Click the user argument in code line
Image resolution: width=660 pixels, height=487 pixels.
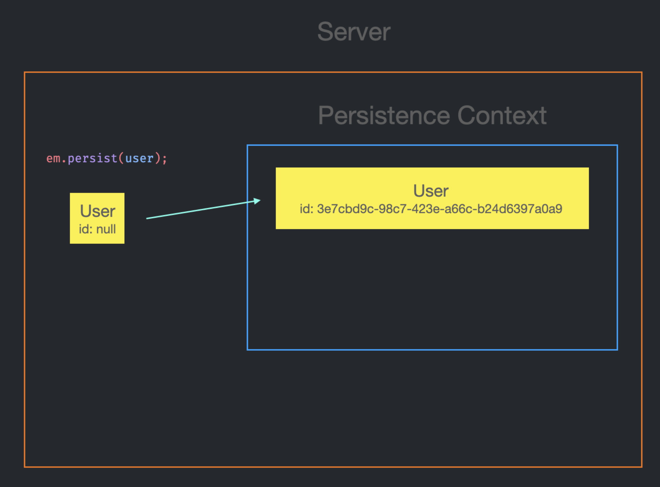point(139,158)
